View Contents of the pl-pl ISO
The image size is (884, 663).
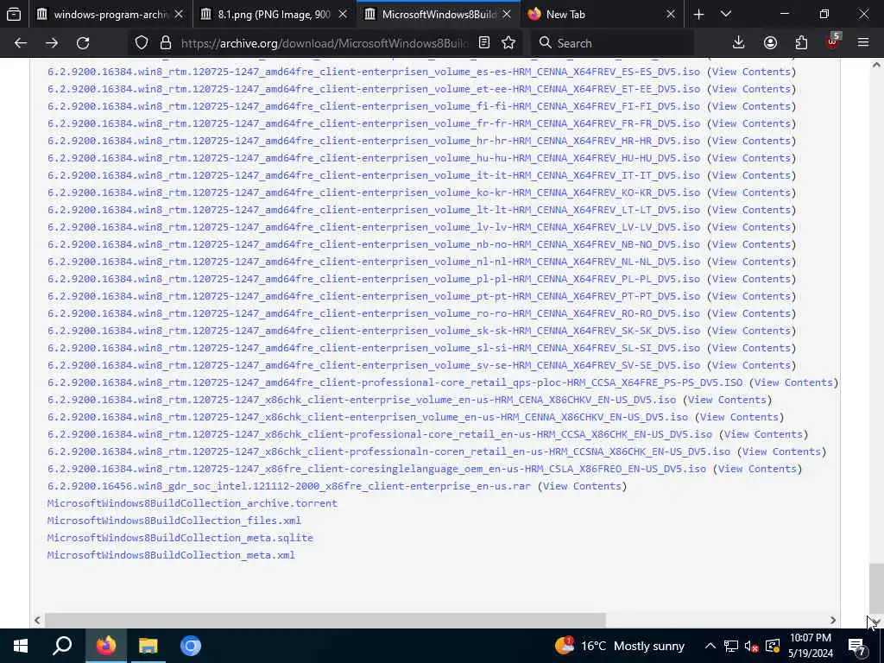[x=751, y=279]
